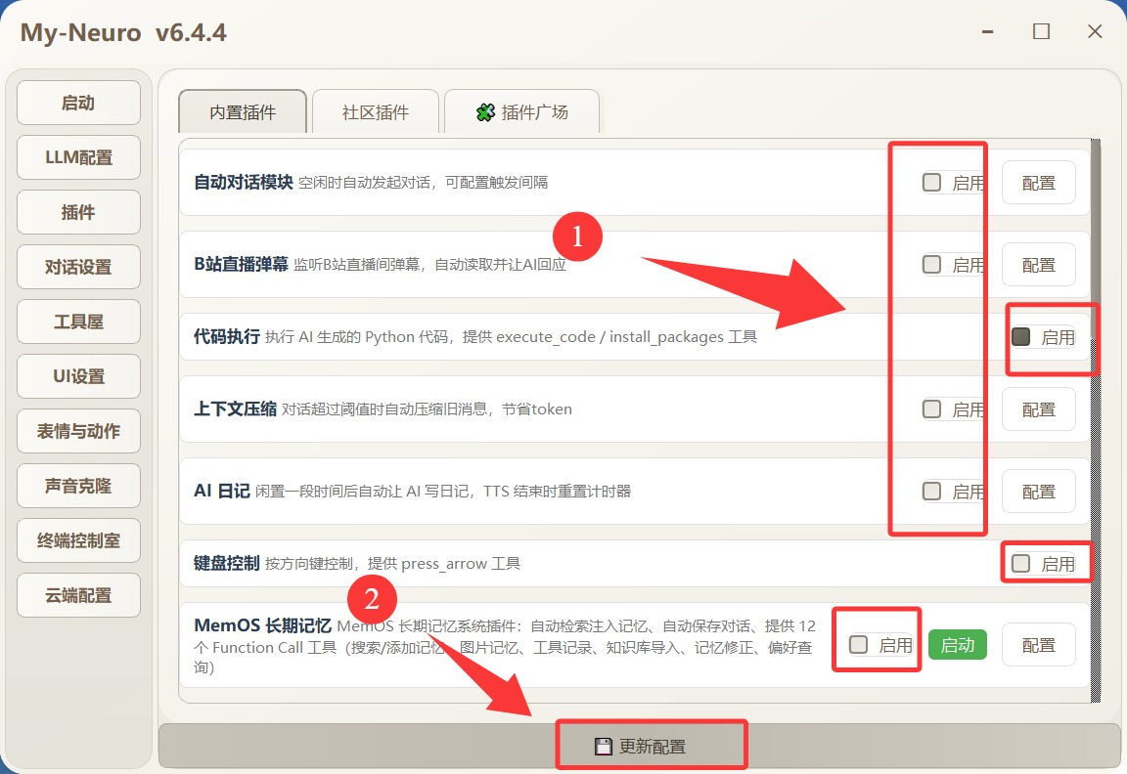Enable the 自动对话模块 plugin checkbox
Screen dimensions: 1127x774
point(932,183)
